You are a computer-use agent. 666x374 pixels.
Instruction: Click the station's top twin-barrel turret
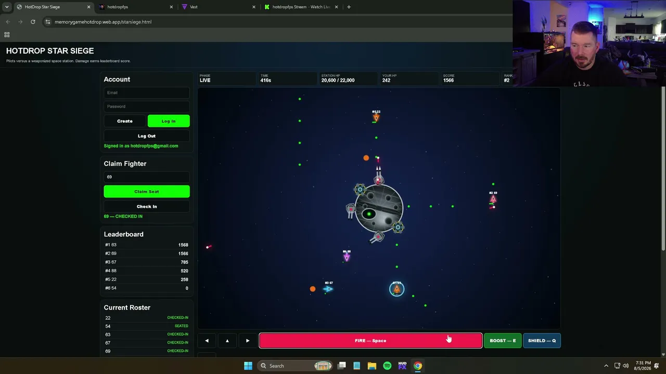(379, 176)
